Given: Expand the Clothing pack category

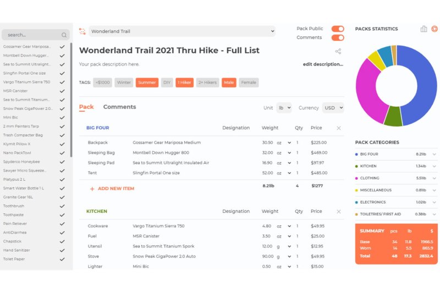Looking at the screenshot, I should tap(434, 178).
